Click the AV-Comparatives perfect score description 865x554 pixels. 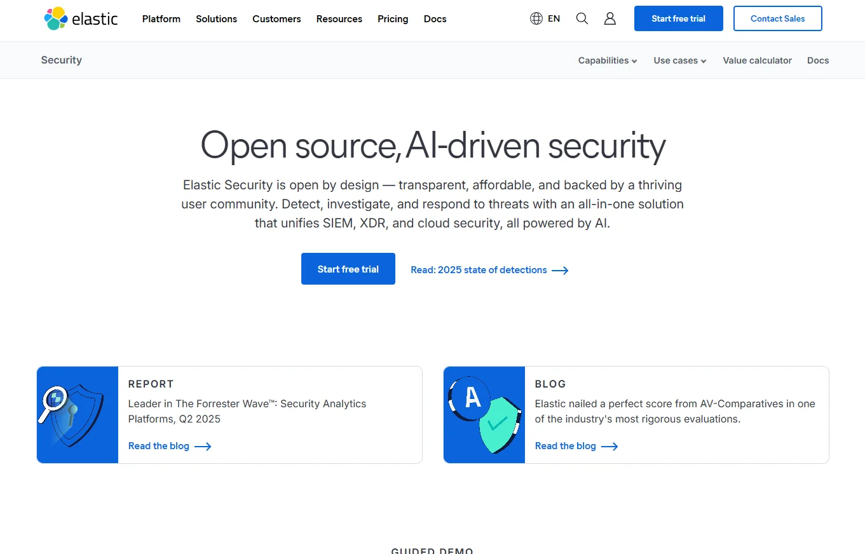pyautogui.click(x=675, y=411)
